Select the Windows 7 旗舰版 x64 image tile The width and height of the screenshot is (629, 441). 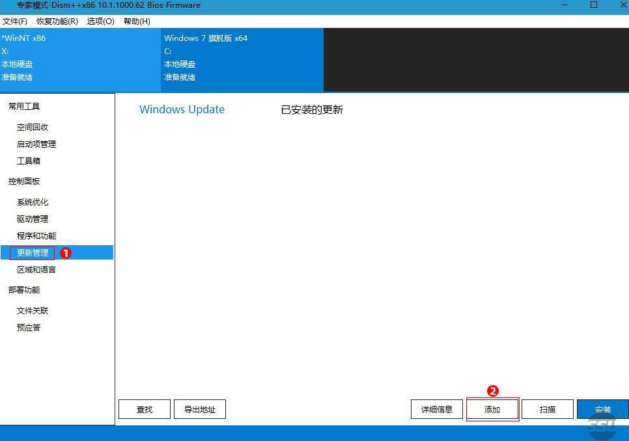(x=242, y=58)
